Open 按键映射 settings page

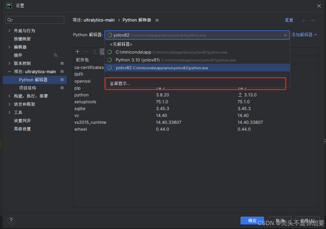coord(22,39)
